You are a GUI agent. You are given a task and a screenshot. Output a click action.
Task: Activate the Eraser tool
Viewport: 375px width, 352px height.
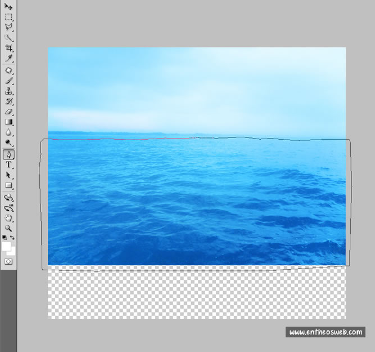click(x=8, y=112)
